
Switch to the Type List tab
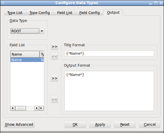click(x=15, y=13)
